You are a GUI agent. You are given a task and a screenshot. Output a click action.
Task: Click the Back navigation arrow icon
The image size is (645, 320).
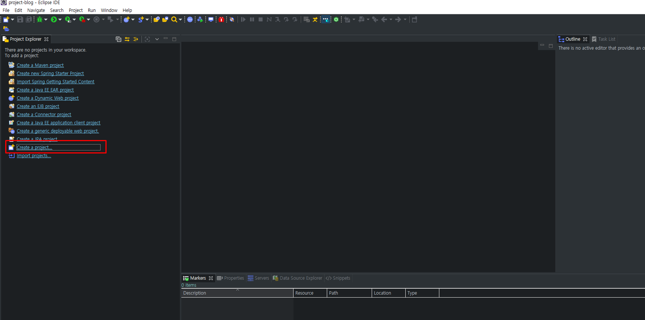click(x=384, y=19)
